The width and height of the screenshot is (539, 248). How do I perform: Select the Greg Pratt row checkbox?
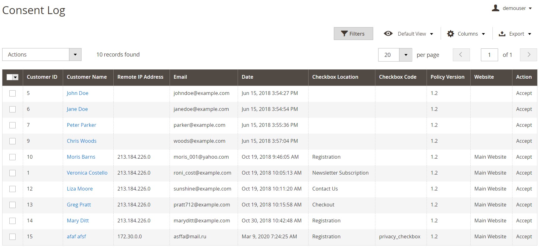point(12,205)
